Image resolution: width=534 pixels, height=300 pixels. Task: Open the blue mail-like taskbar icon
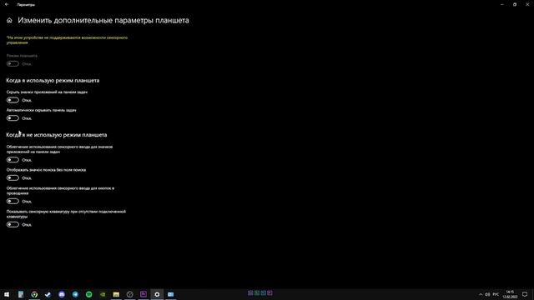click(x=170, y=294)
